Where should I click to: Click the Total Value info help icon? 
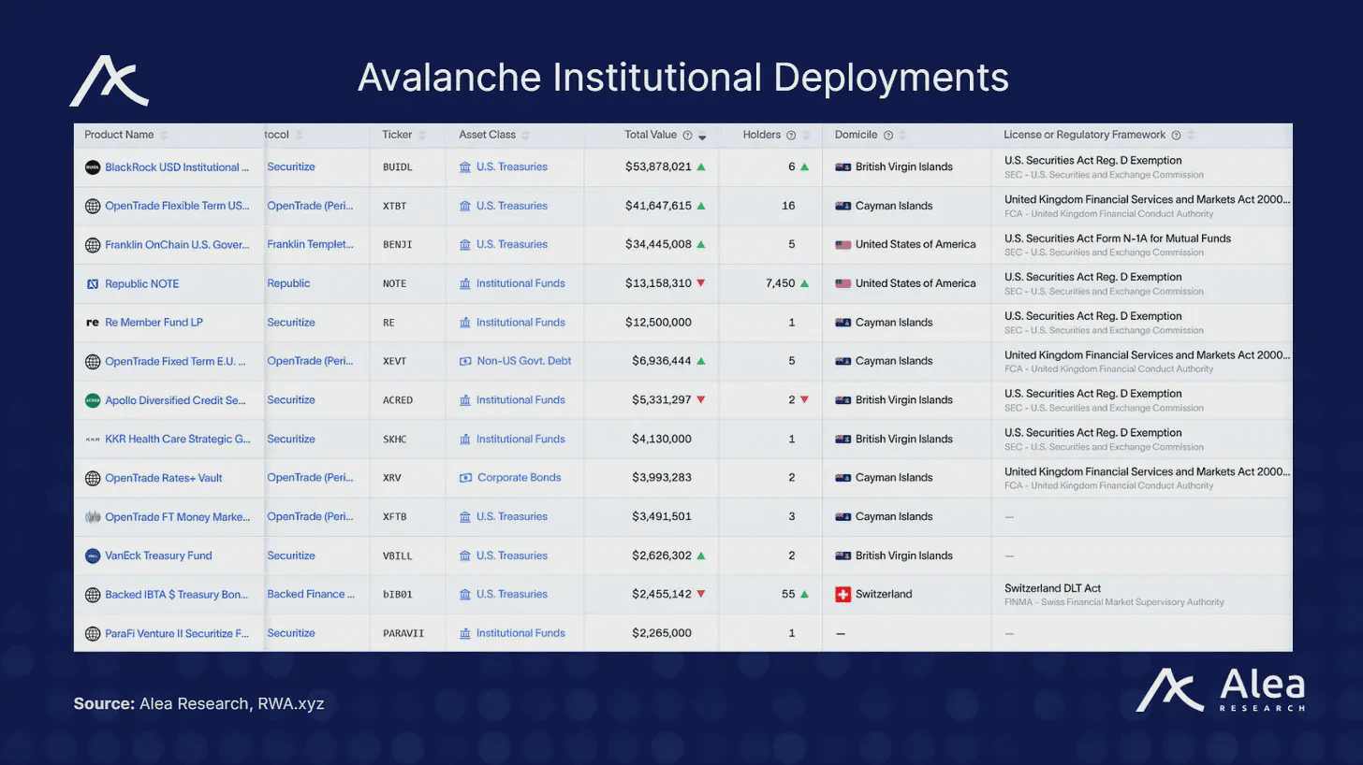pyautogui.click(x=687, y=136)
